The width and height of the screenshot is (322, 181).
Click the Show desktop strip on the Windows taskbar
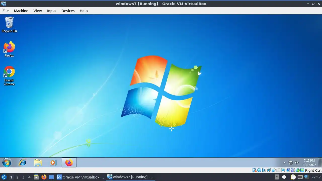click(320, 163)
